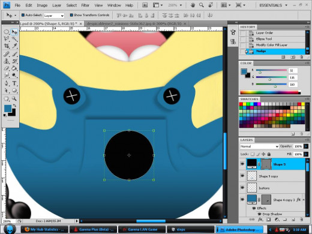This screenshot has width=312, height=234.
Task: Select the Hand tool in toolbox
Action: 7,98
